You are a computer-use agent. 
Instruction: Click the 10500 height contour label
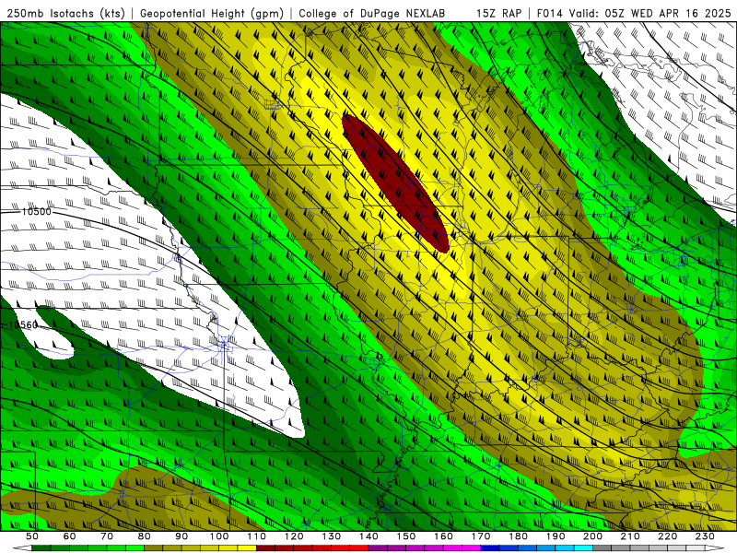tap(36, 212)
